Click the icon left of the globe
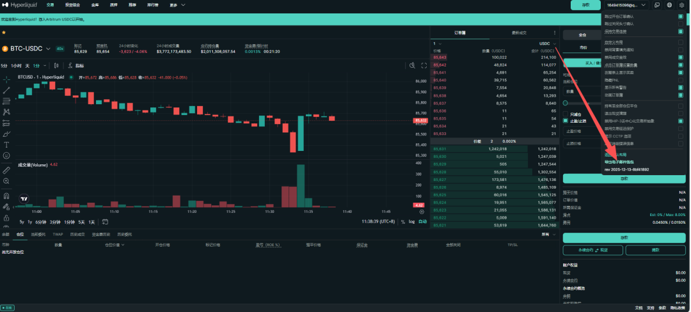The width and height of the screenshot is (691, 312). point(657,5)
